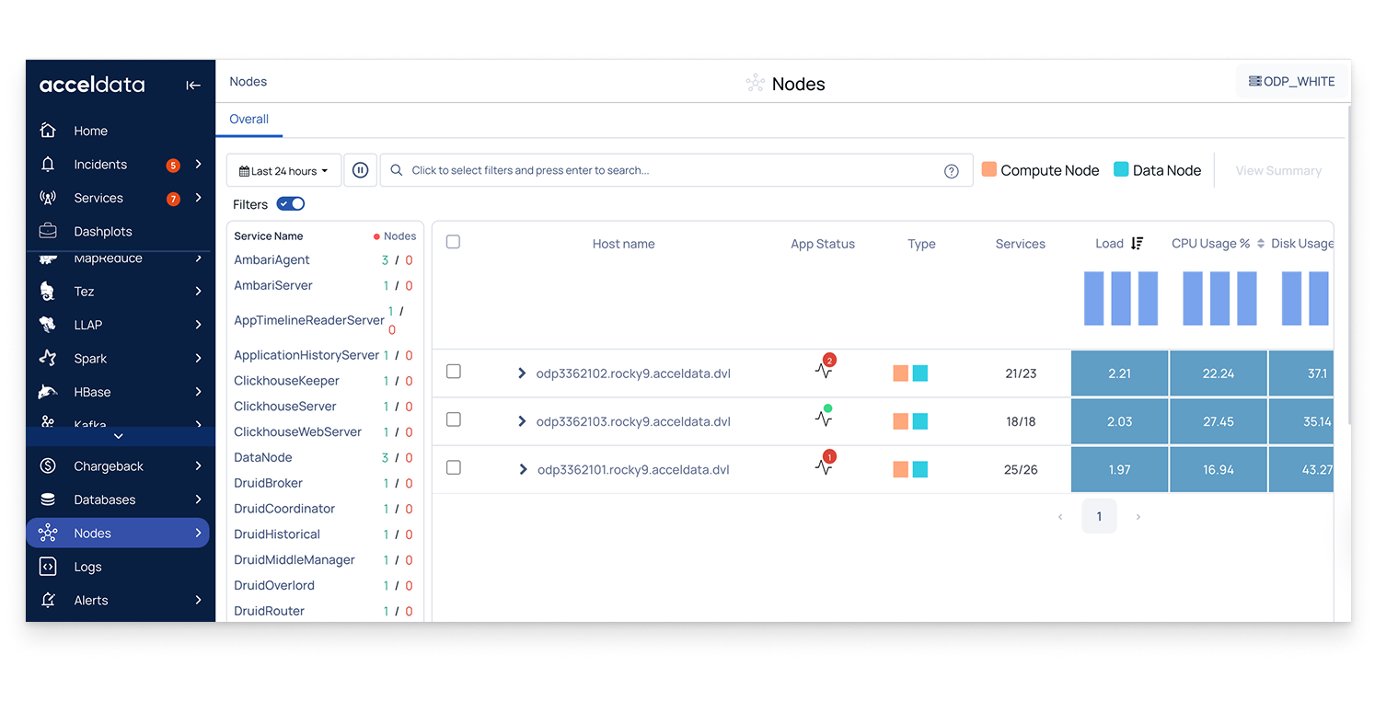Collapse the sidebar using the arrow icon

193,86
